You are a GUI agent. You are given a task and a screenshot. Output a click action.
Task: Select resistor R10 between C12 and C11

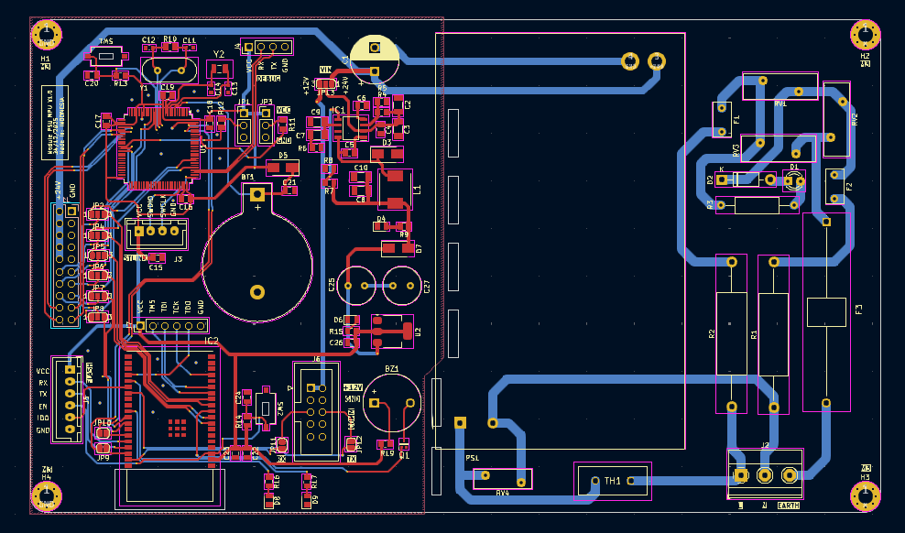[x=169, y=46]
